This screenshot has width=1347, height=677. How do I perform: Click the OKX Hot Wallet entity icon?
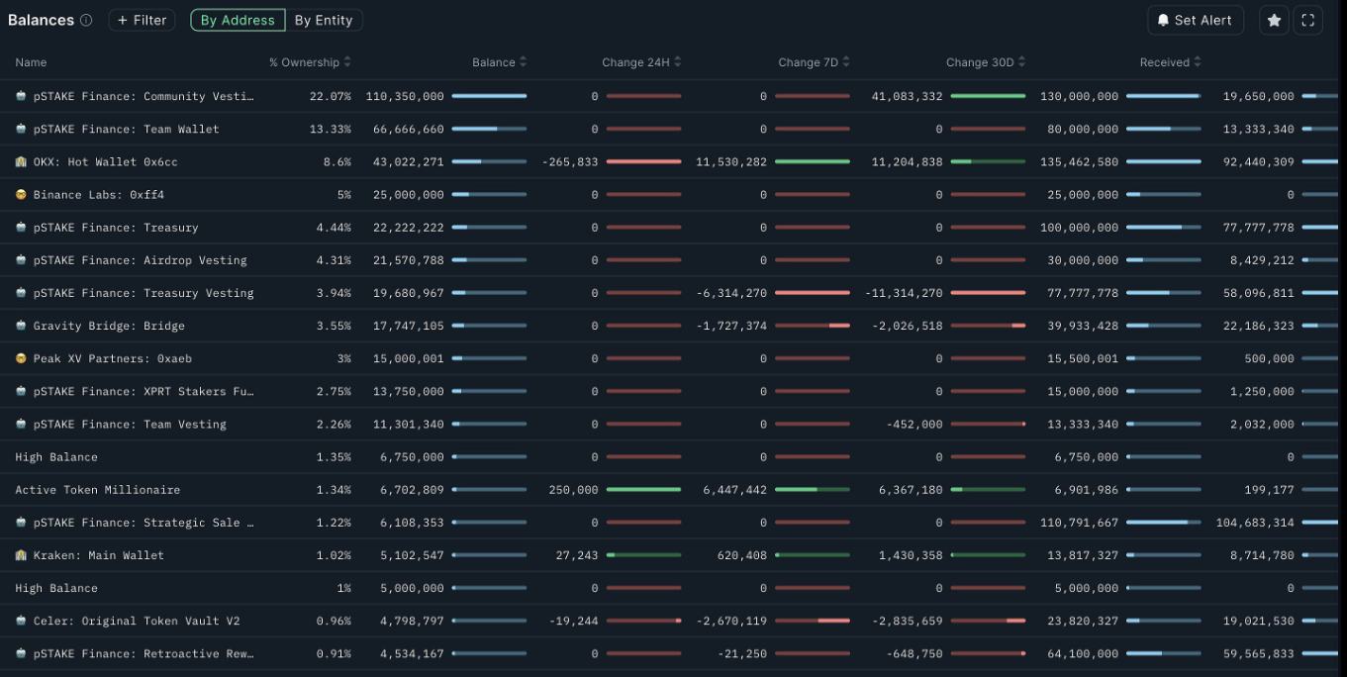click(x=21, y=162)
